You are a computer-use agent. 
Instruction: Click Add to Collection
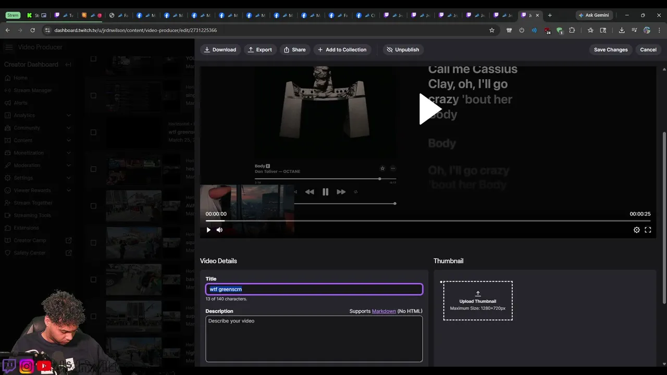pyautogui.click(x=342, y=49)
